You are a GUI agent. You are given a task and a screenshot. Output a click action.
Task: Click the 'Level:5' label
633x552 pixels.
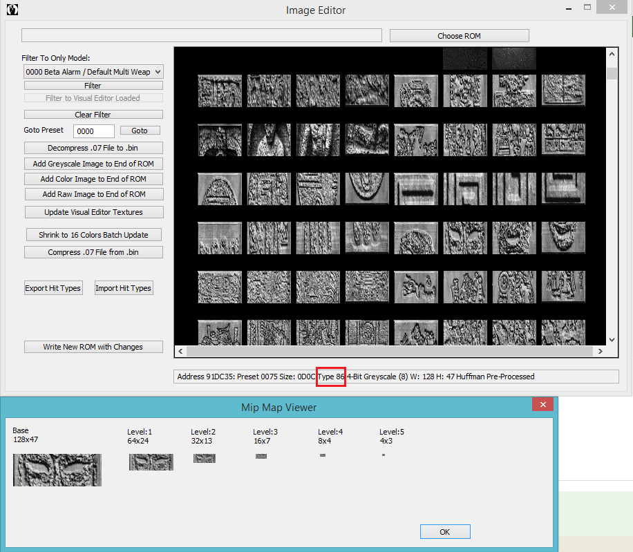[x=392, y=432]
